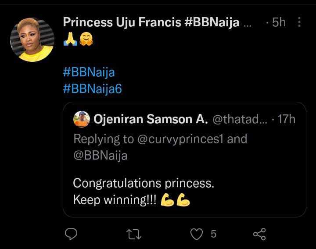Share the tweet via the share icon
This screenshot has height=249, width=316.
coord(259,235)
